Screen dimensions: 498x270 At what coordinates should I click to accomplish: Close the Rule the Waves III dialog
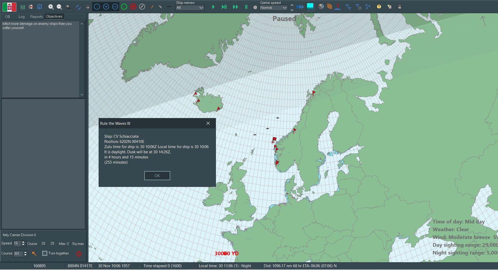208,123
